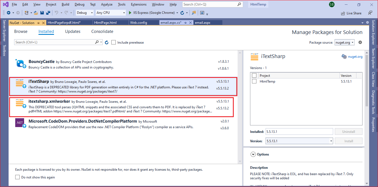Open the Web.config document tab
The image size is (378, 187).
click(144, 23)
